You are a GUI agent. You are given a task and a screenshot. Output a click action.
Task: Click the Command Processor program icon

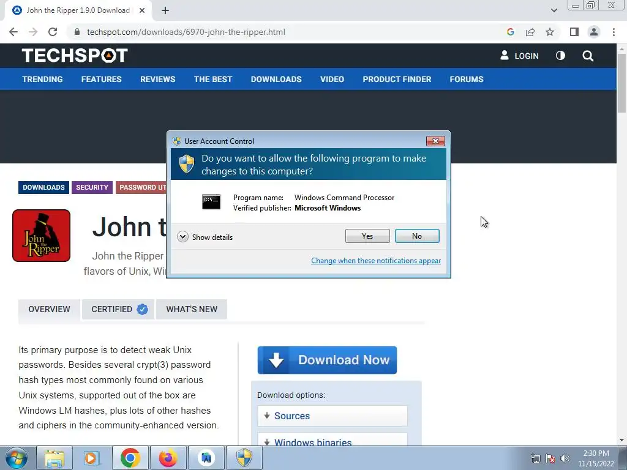[x=211, y=202]
